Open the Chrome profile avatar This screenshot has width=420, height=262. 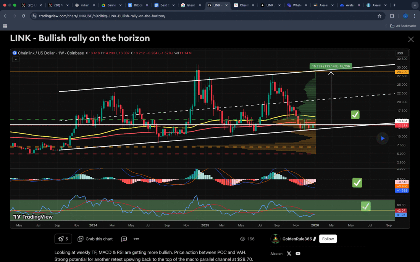click(x=405, y=16)
